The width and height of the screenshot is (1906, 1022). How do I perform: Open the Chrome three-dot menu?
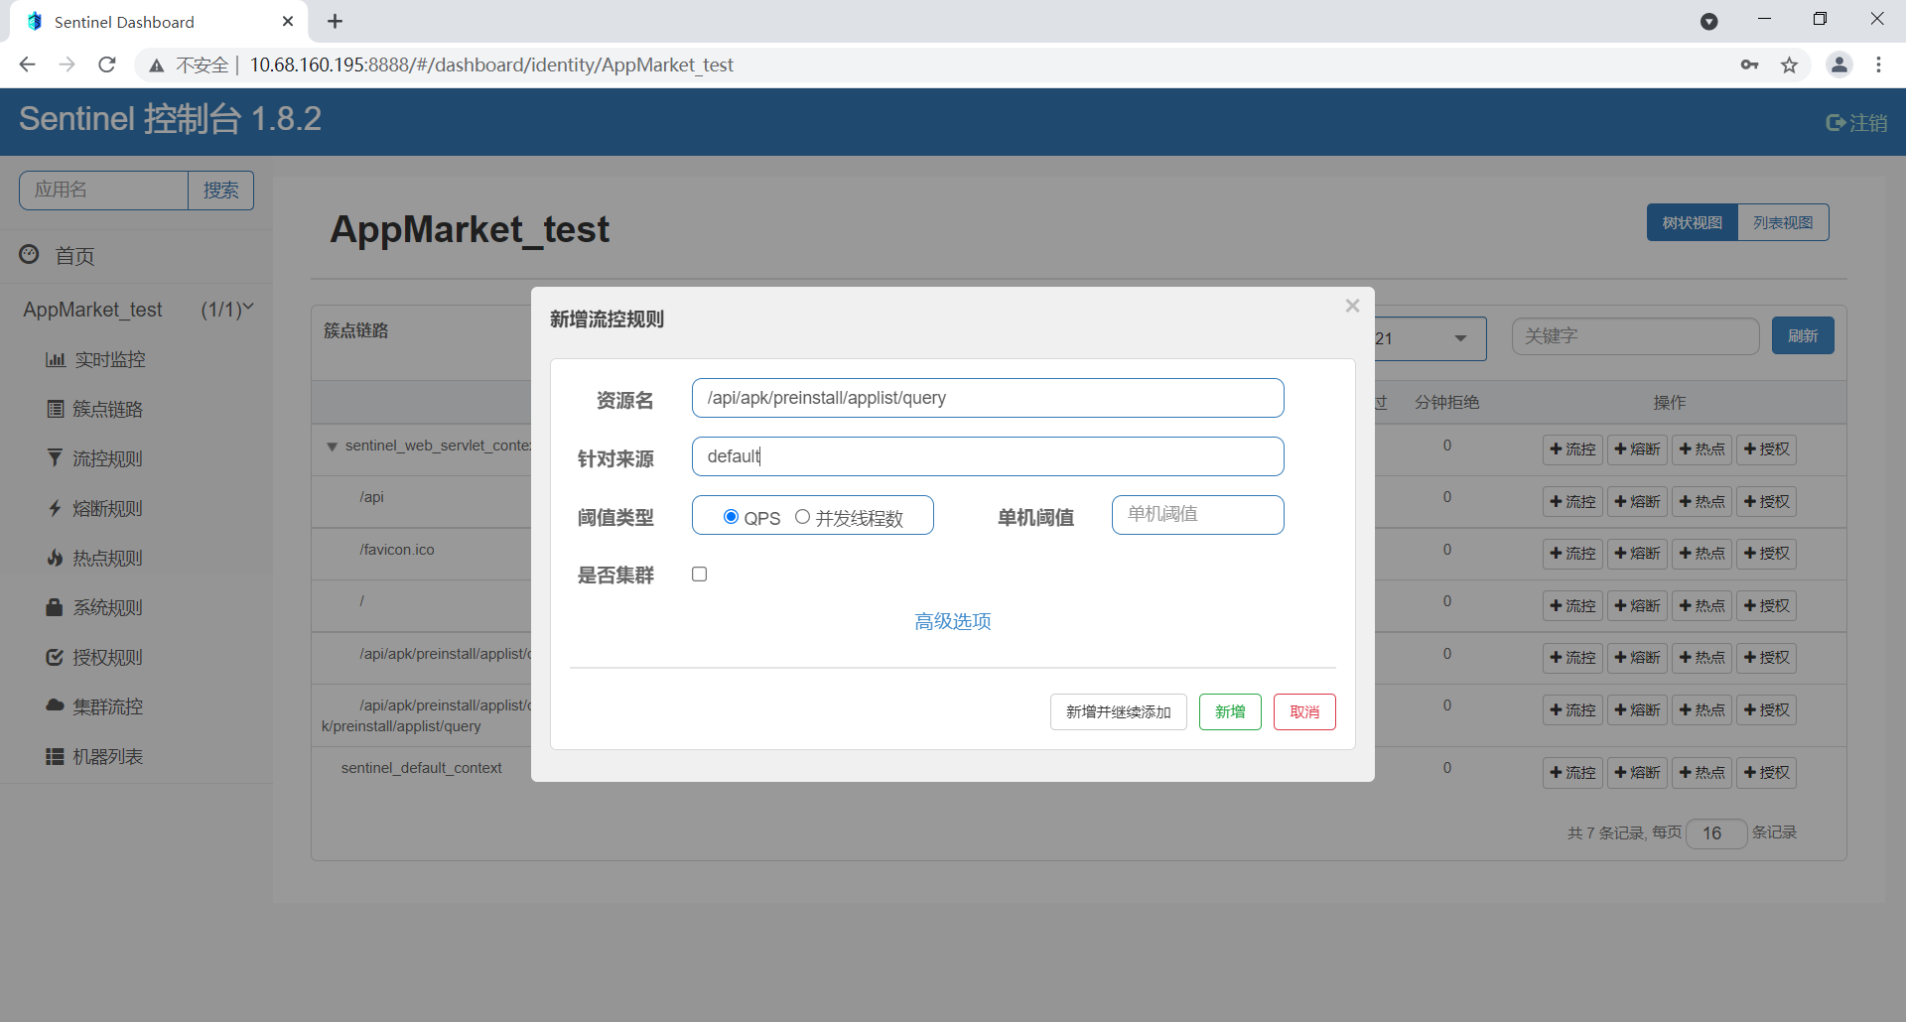pos(1878,64)
